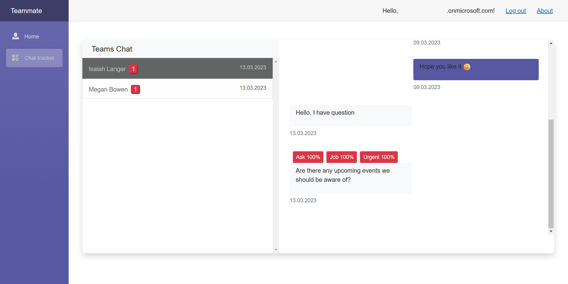
Task: Click the smiling emoji in Hope you like it message
Action: point(466,67)
